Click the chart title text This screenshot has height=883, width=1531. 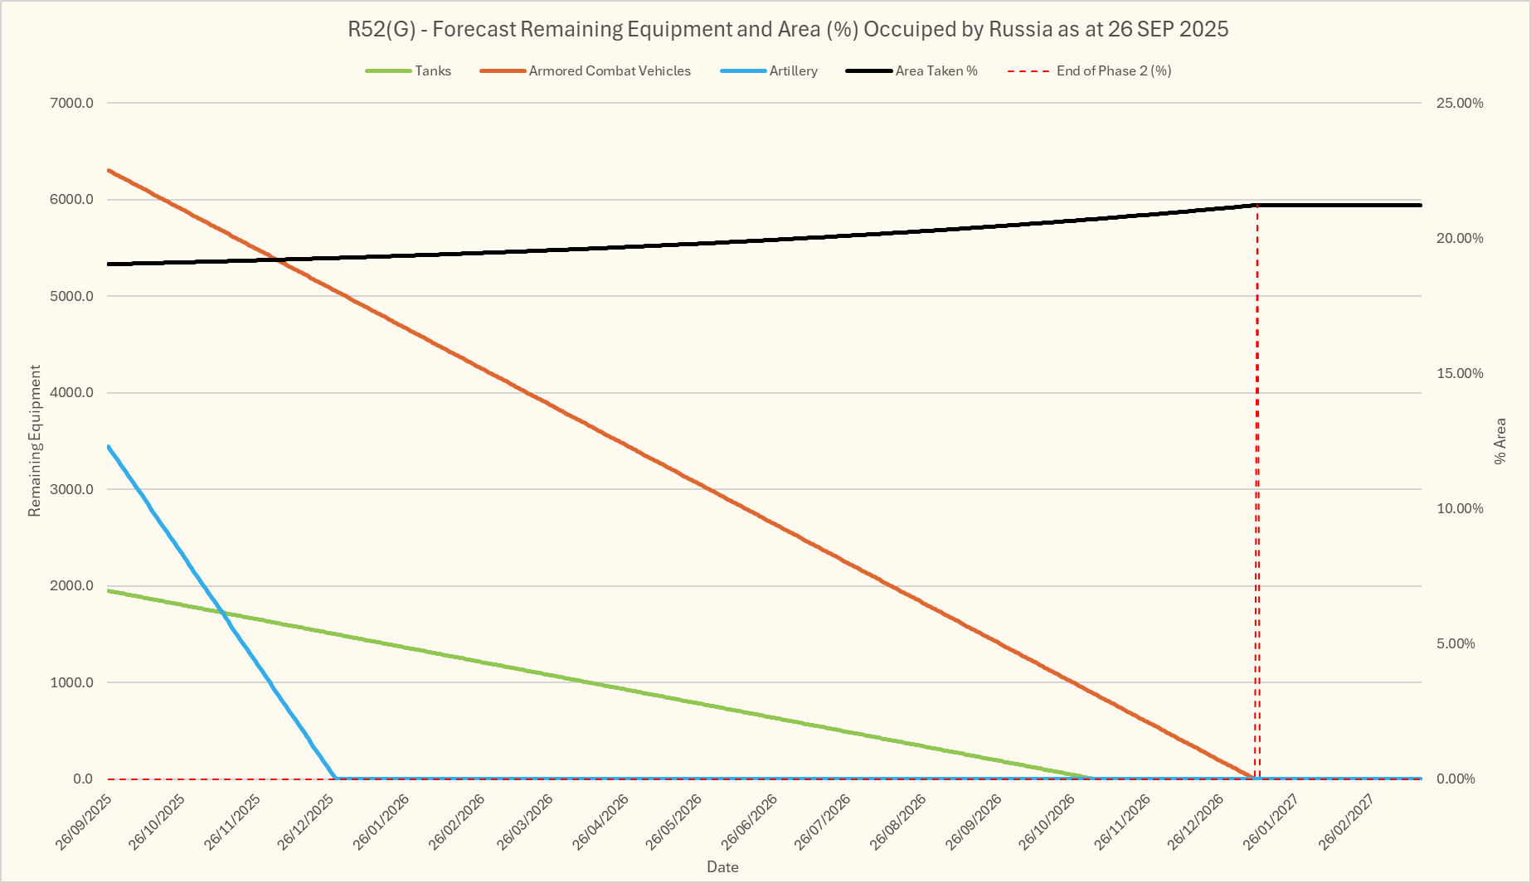pyautogui.click(x=787, y=29)
